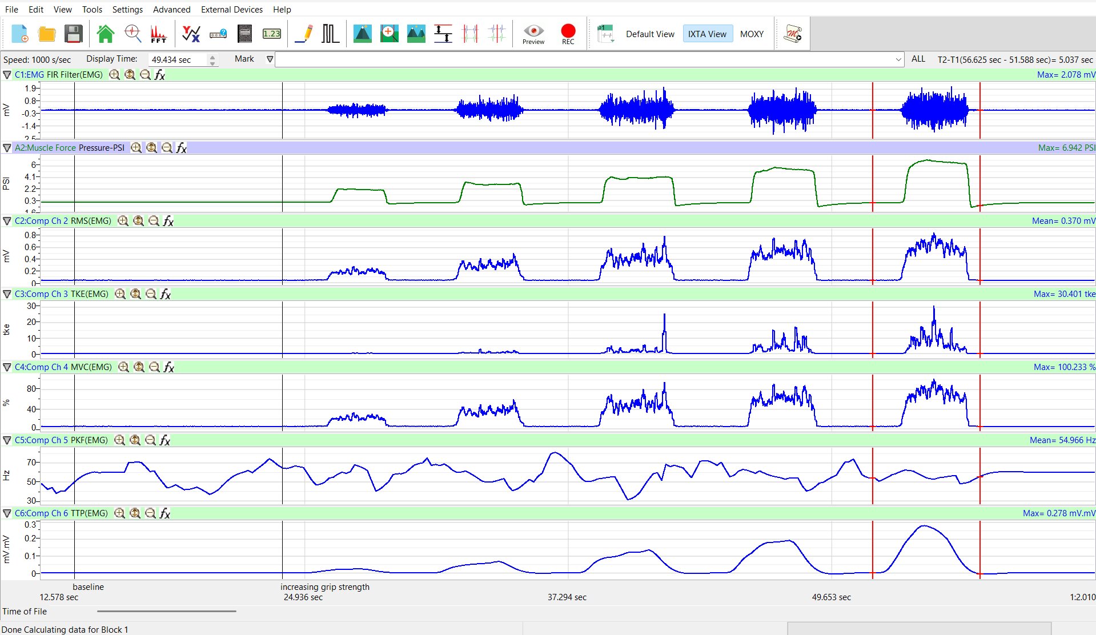Screen dimensions: 1096x635
Task: Open the stimulator square-wave icon
Action: click(331, 34)
